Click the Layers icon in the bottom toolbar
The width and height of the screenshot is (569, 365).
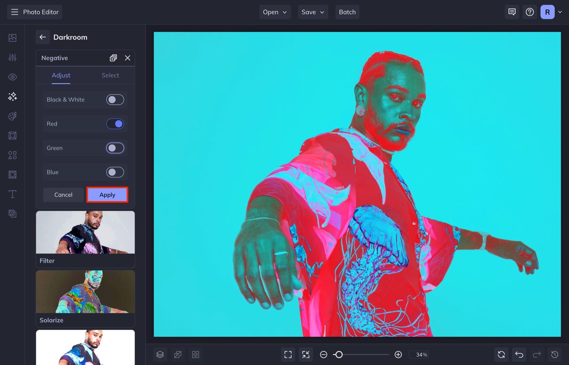click(x=160, y=354)
